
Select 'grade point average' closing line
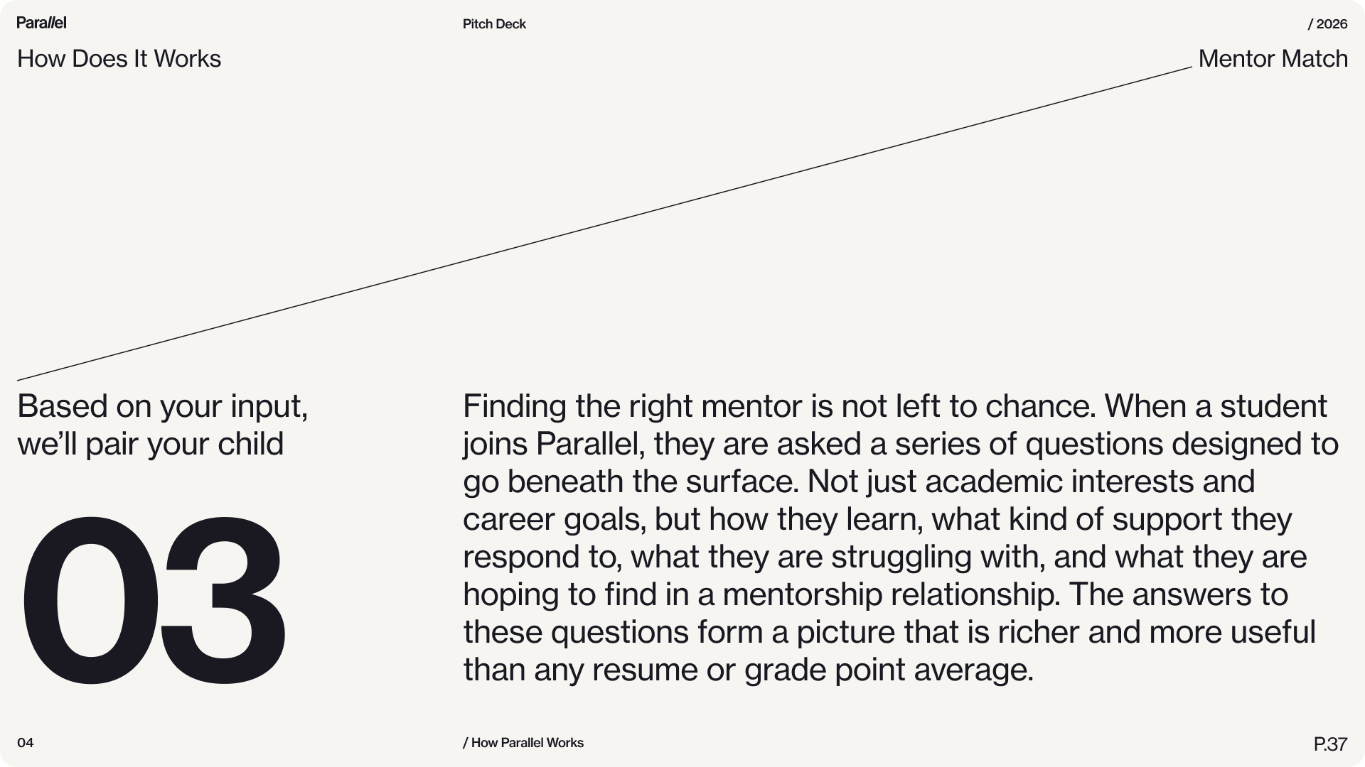748,670
